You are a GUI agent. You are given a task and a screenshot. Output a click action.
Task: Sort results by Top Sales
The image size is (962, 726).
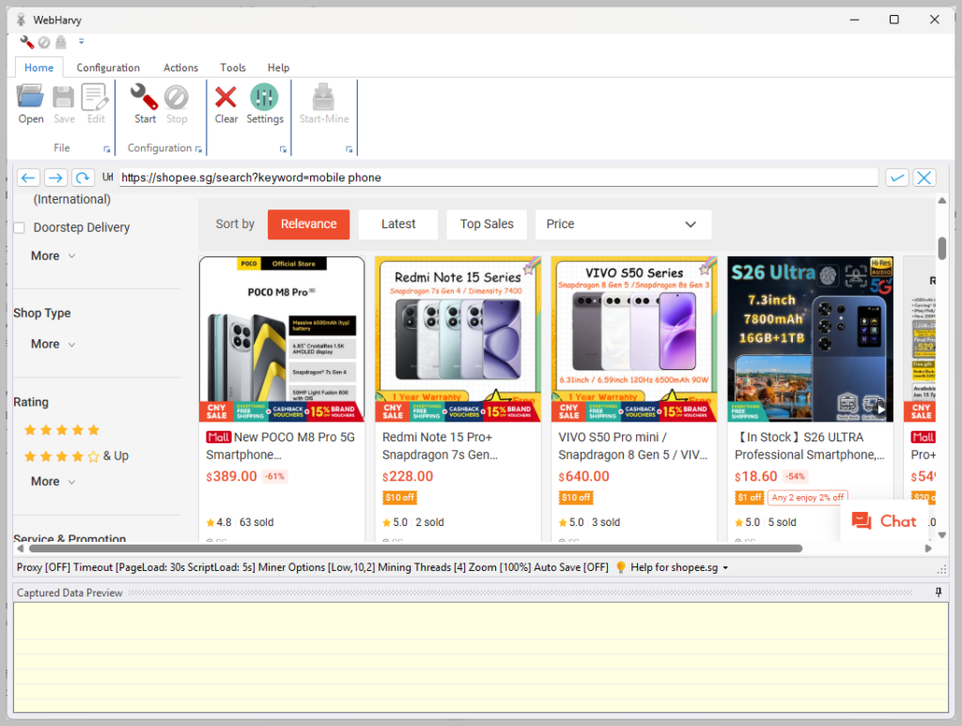(486, 224)
